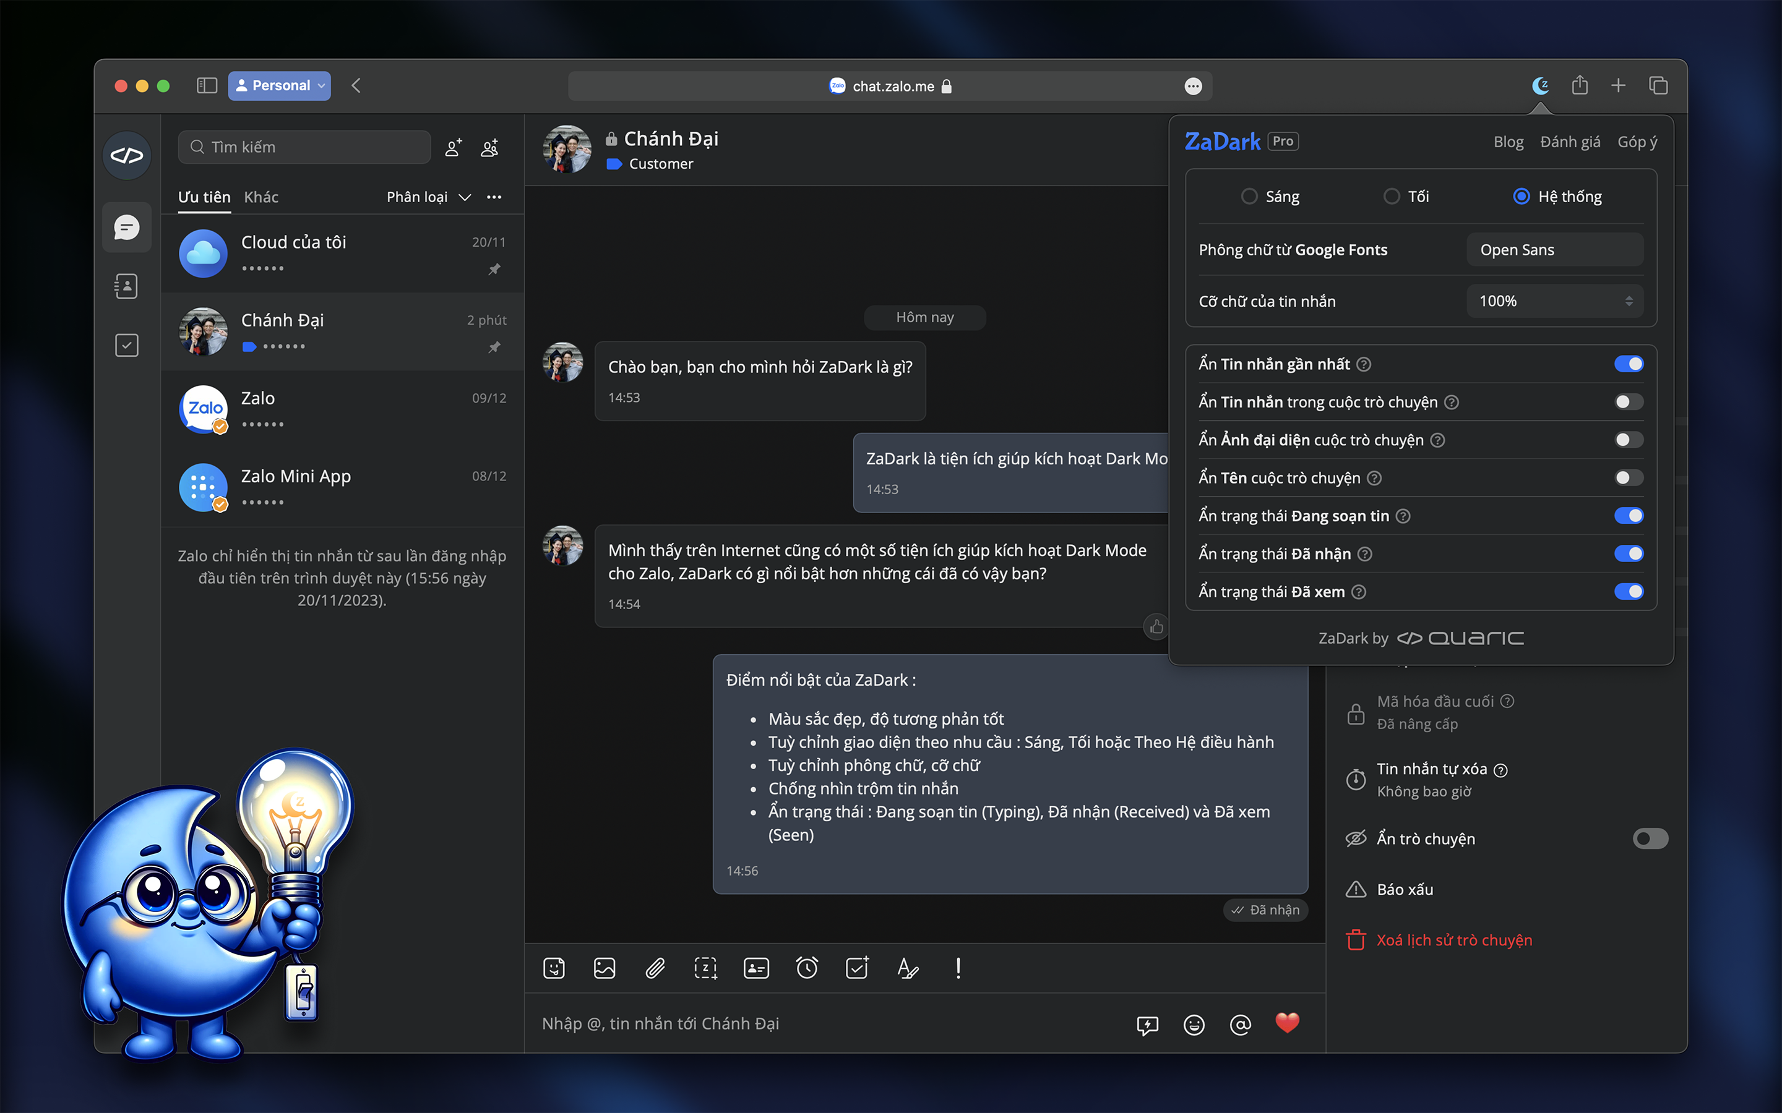Open quick message icon in input bar
The width and height of the screenshot is (1782, 1113).
(x=1147, y=1025)
